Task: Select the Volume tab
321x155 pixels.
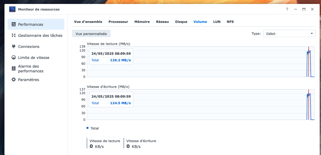Action: click(x=200, y=22)
